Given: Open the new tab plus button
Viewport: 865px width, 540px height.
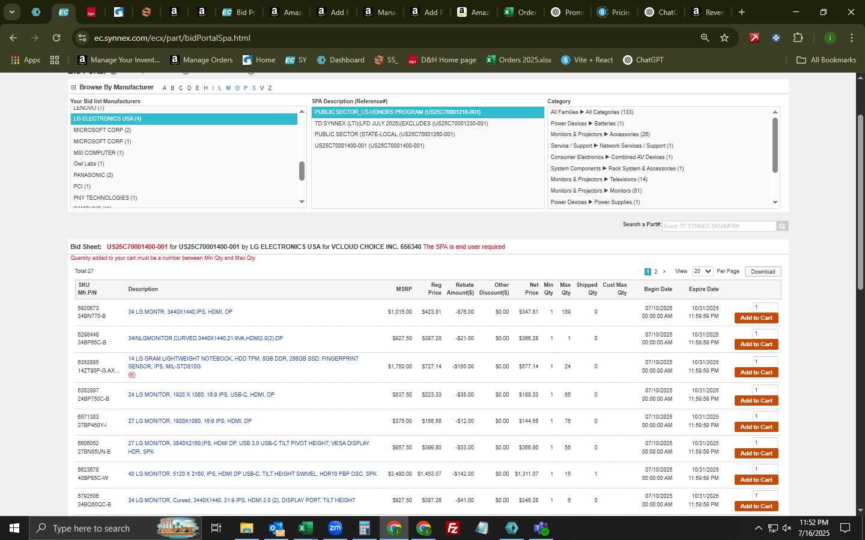Looking at the screenshot, I should tap(742, 12).
